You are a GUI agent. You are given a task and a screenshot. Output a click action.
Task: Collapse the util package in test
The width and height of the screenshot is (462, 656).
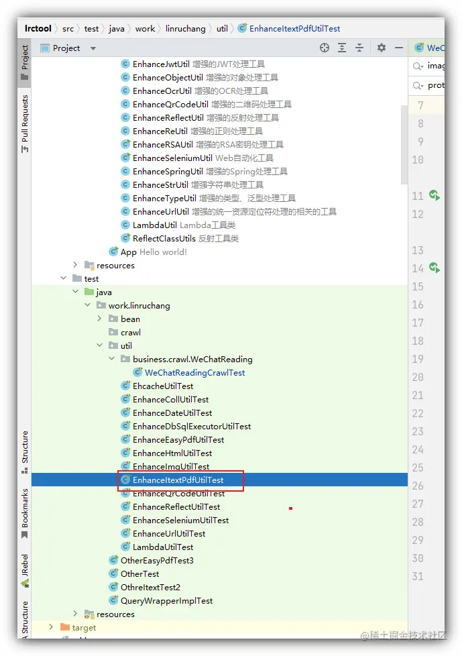99,345
